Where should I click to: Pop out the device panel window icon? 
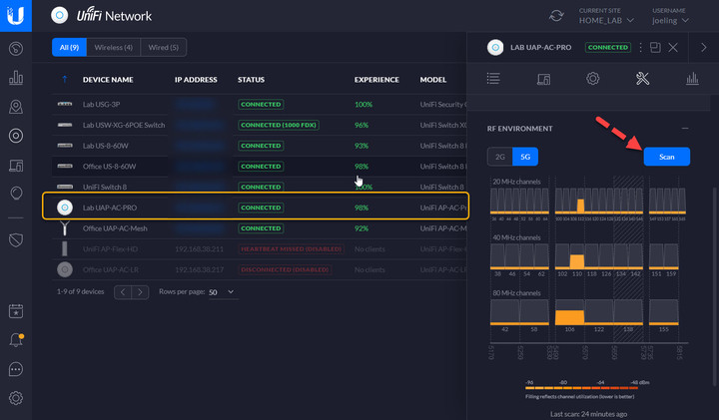(655, 47)
